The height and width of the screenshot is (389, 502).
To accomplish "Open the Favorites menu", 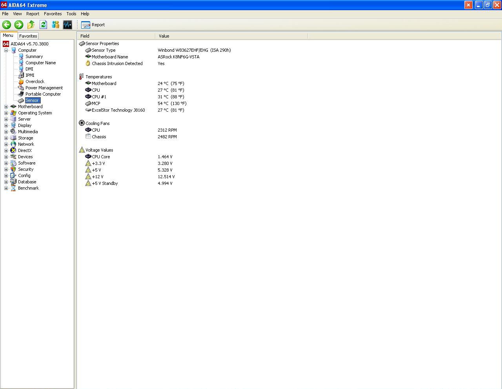I will pos(53,14).
